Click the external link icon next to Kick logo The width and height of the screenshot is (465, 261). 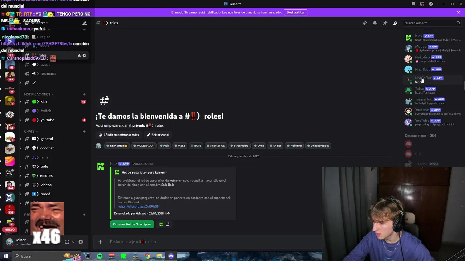(x=167, y=224)
